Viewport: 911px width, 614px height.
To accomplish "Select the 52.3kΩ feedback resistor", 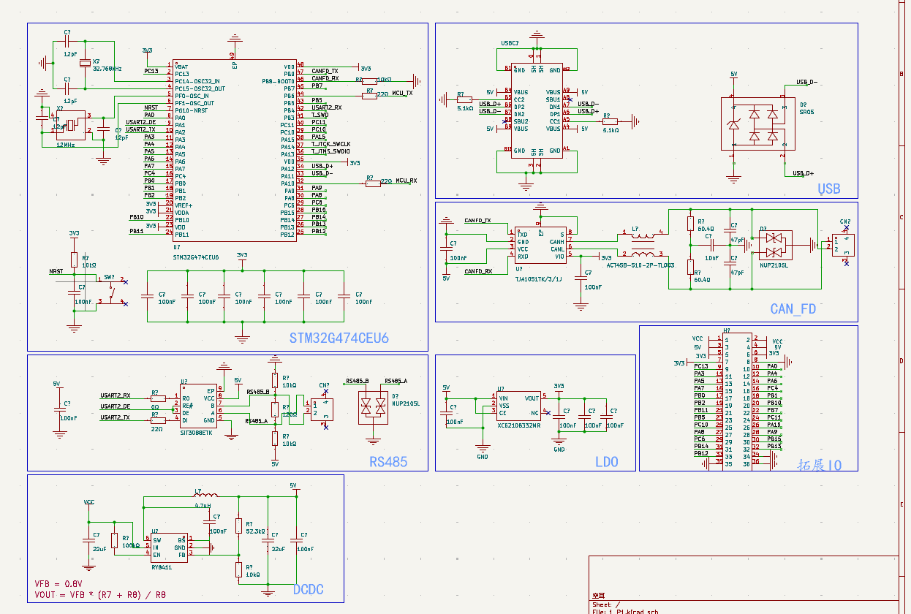I will coord(238,525).
